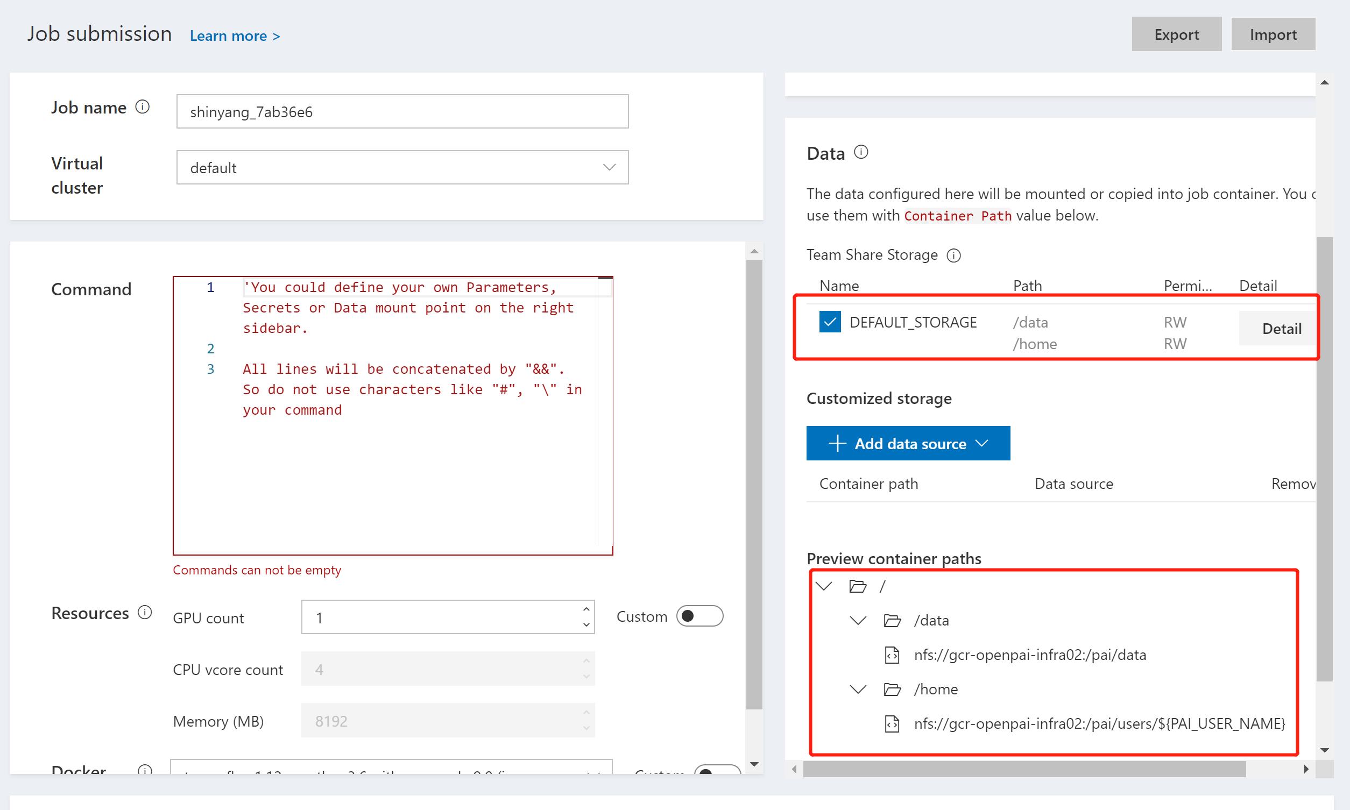The image size is (1350, 810).
Task: Click the info icon beside Data heading
Action: [x=861, y=152]
